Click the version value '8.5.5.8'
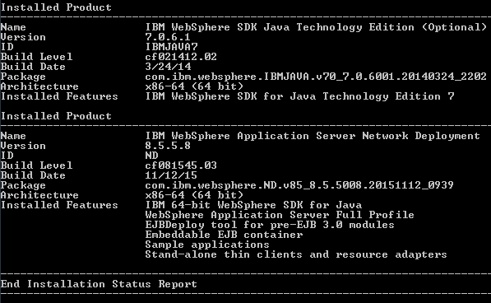This screenshot has width=491, height=303. 168,146
